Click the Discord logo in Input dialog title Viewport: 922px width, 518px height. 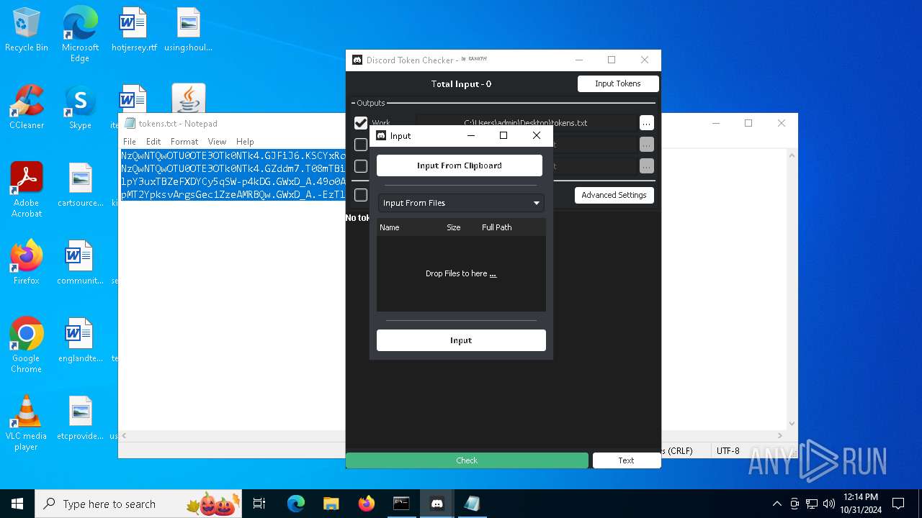click(381, 135)
